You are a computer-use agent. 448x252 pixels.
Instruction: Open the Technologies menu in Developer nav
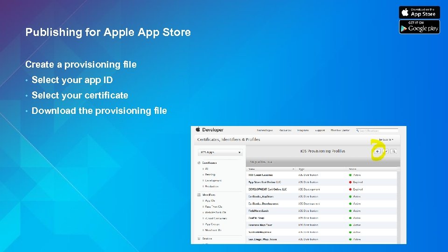point(265,130)
